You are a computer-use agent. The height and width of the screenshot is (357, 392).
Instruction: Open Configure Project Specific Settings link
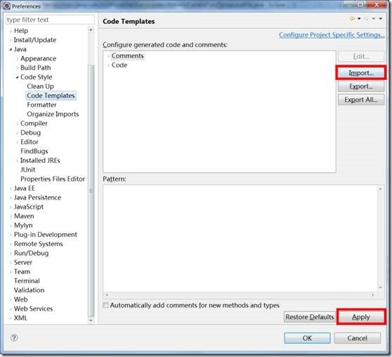tap(332, 34)
